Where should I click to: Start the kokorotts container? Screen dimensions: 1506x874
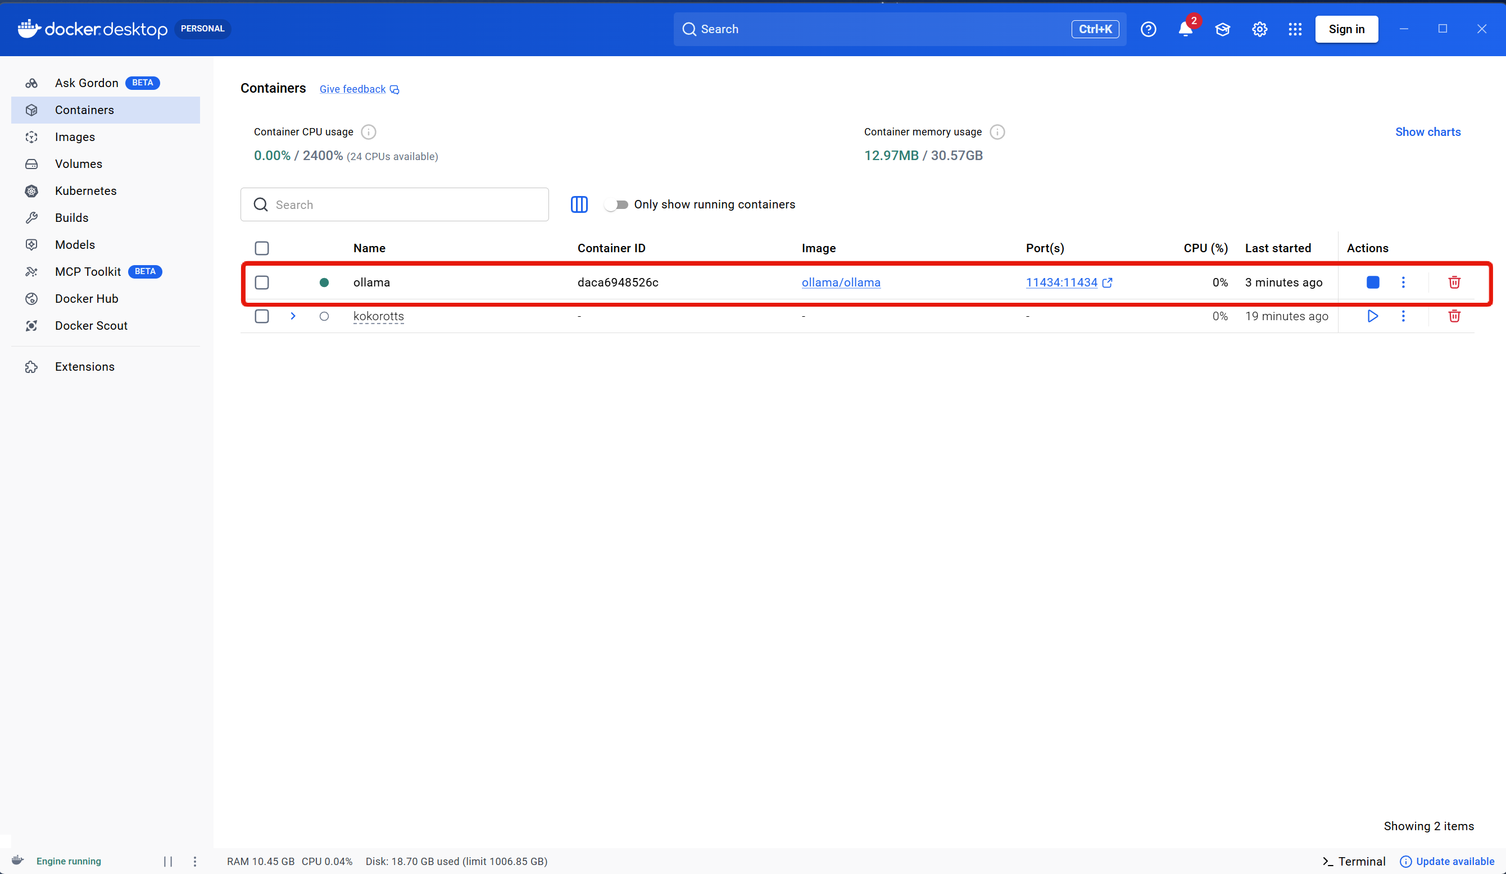coord(1372,316)
